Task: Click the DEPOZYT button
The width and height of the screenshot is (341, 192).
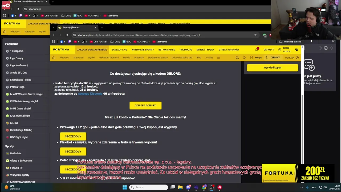Action: tap(269, 50)
